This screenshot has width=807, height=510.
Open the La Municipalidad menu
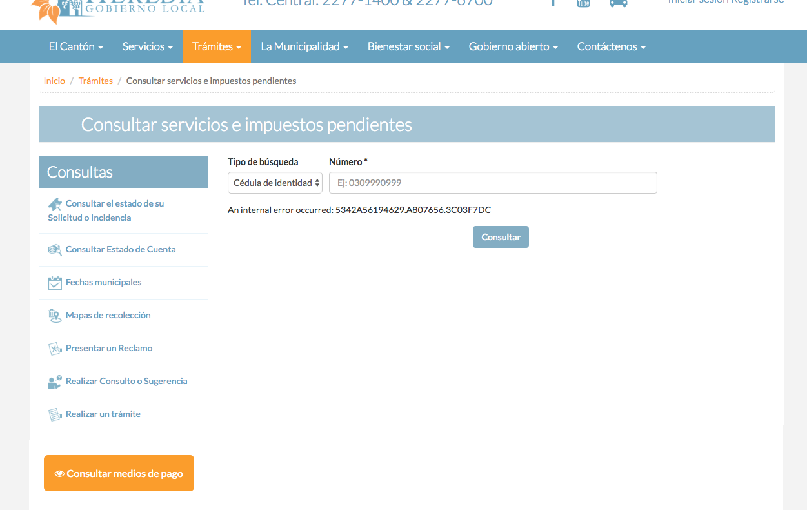(x=304, y=46)
